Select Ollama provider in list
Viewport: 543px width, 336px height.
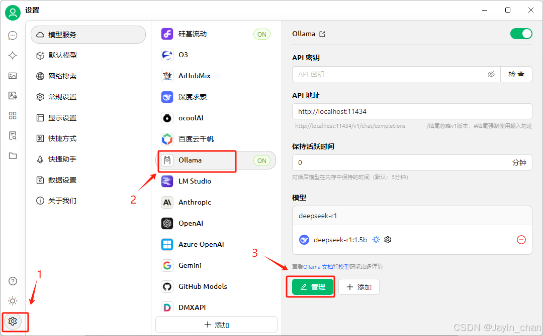pos(216,160)
